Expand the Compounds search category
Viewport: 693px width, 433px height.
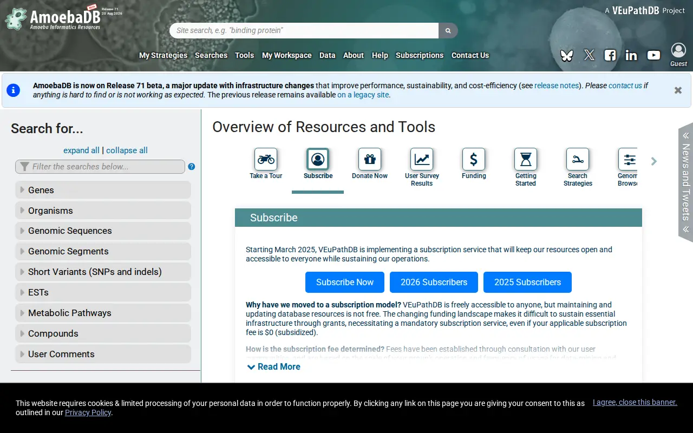[103, 333]
